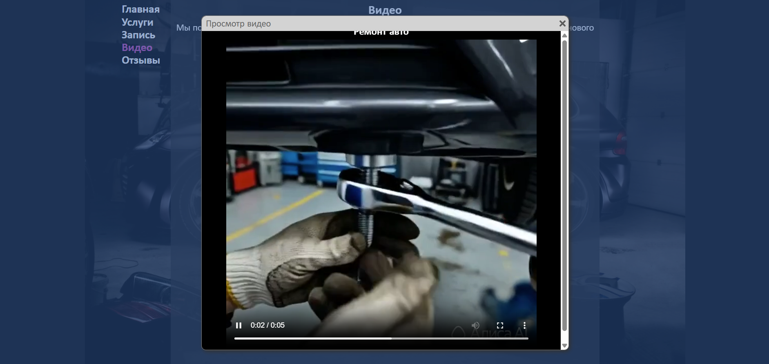This screenshot has height=364, width=769.
Task: Click the Просмотр видео dialog title
Action: (238, 24)
